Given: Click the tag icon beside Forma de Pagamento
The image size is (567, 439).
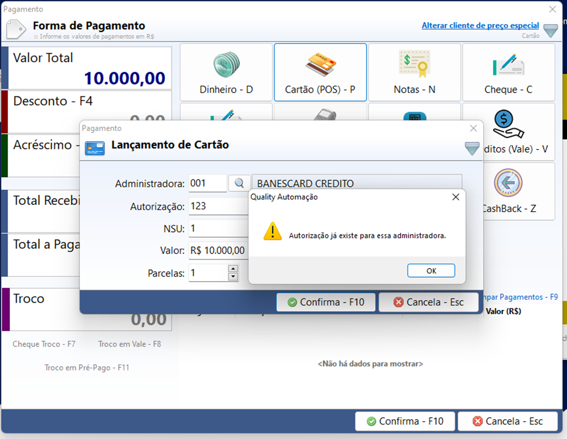Looking at the screenshot, I should coord(16,29).
